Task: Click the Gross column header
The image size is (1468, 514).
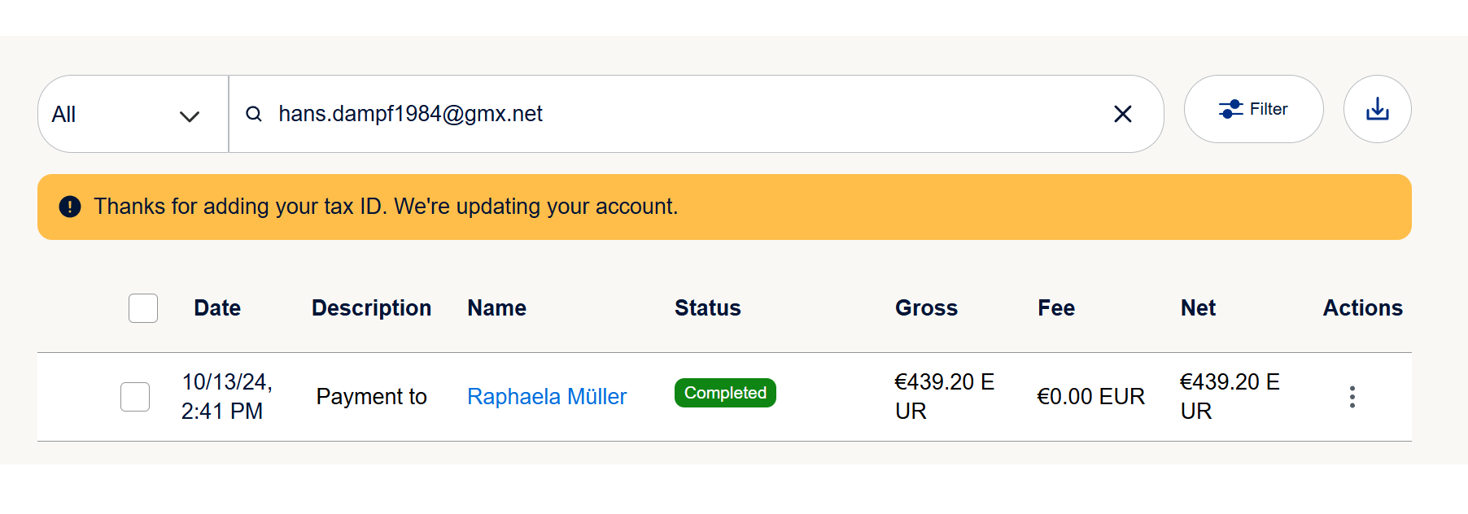Action: tap(926, 308)
